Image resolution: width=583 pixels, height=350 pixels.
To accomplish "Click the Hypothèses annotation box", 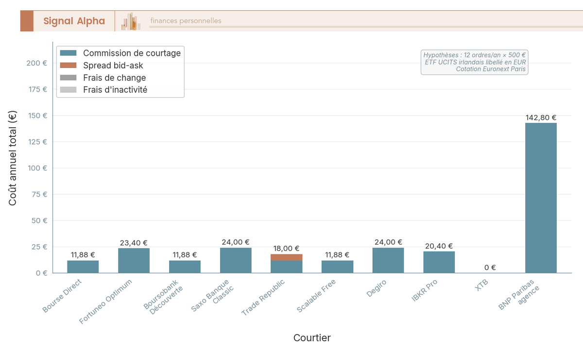I will (x=474, y=62).
